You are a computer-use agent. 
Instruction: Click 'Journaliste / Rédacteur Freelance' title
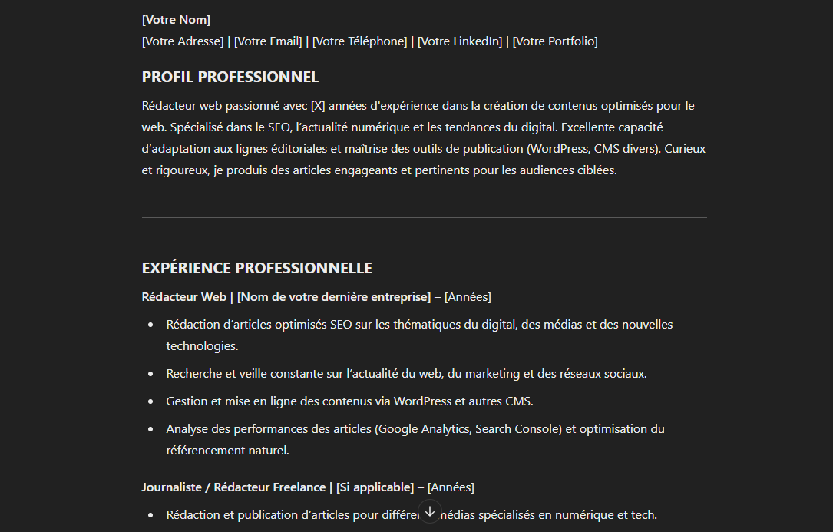[x=233, y=487]
